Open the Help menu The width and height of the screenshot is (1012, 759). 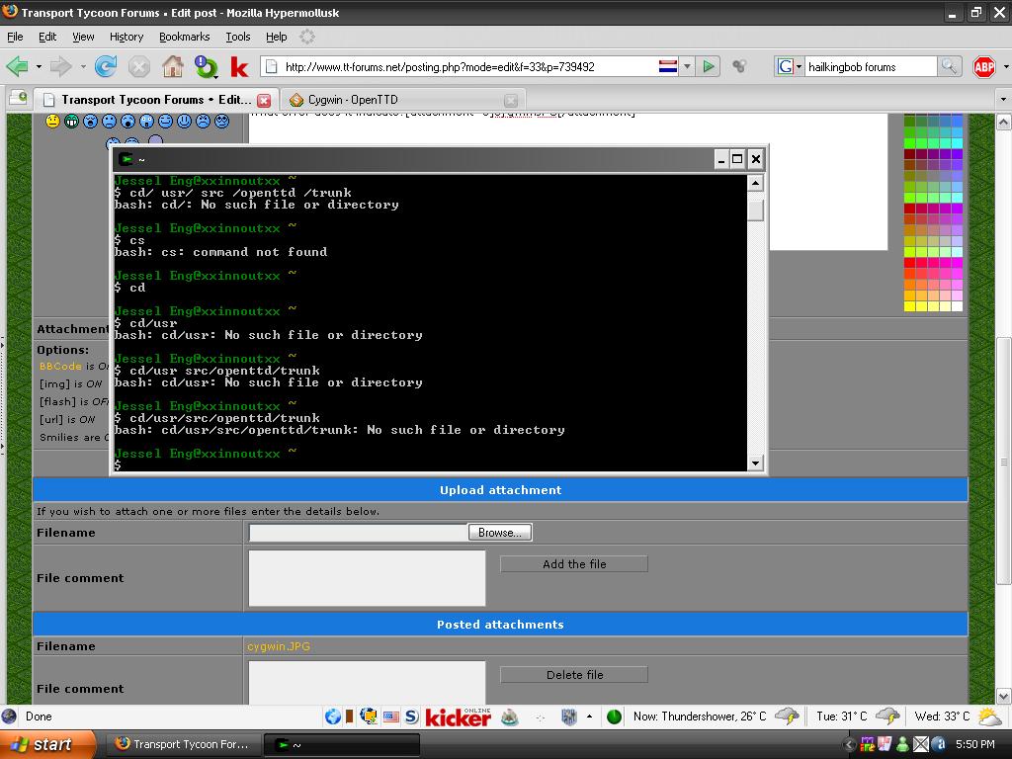coord(277,37)
